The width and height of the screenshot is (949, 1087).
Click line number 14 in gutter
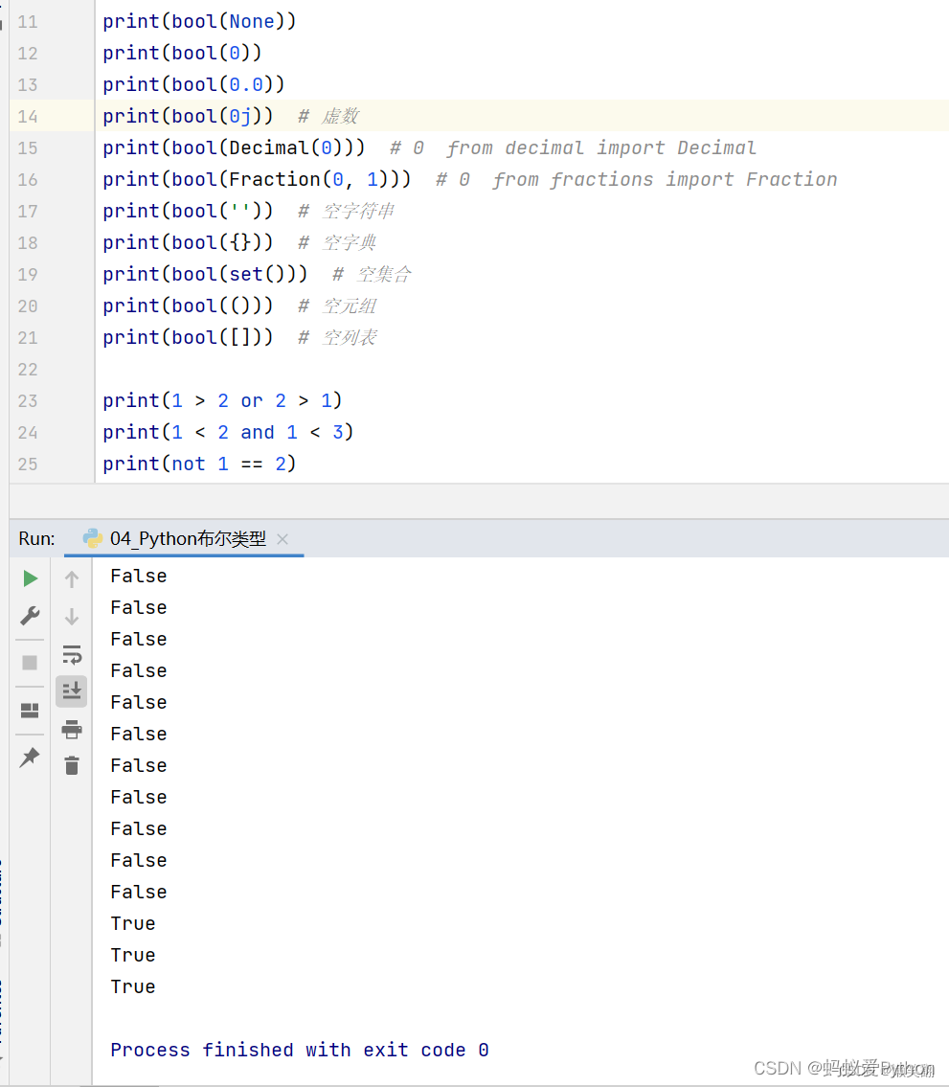point(28,117)
